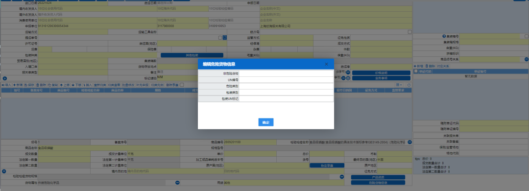Tick the checkbox beside 集装箱号 field
Screen dimensions: 529x191
coord(526,36)
